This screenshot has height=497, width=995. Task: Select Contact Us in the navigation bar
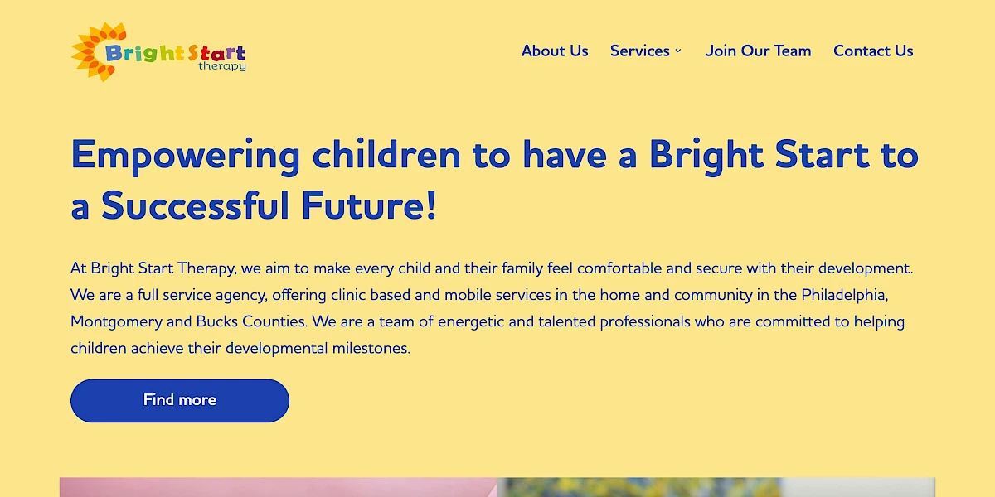(x=873, y=51)
